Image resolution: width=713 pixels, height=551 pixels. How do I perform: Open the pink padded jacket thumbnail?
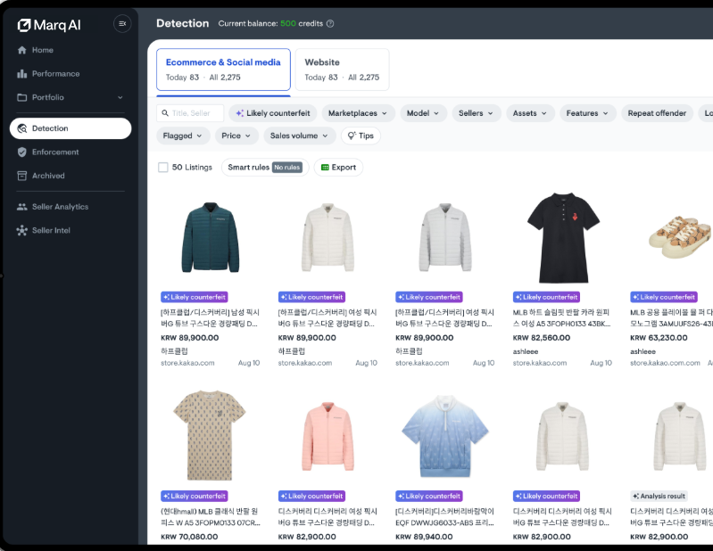[x=327, y=436]
